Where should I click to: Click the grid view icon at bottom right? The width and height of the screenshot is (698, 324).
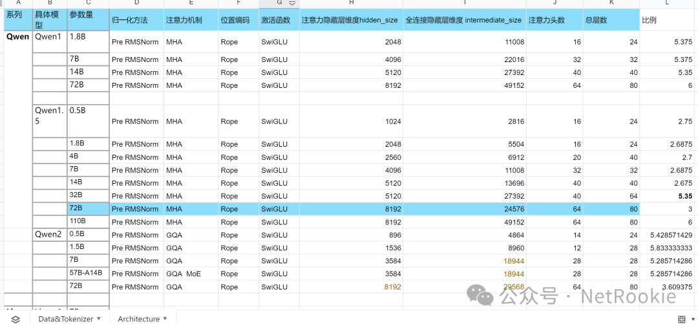point(681,319)
